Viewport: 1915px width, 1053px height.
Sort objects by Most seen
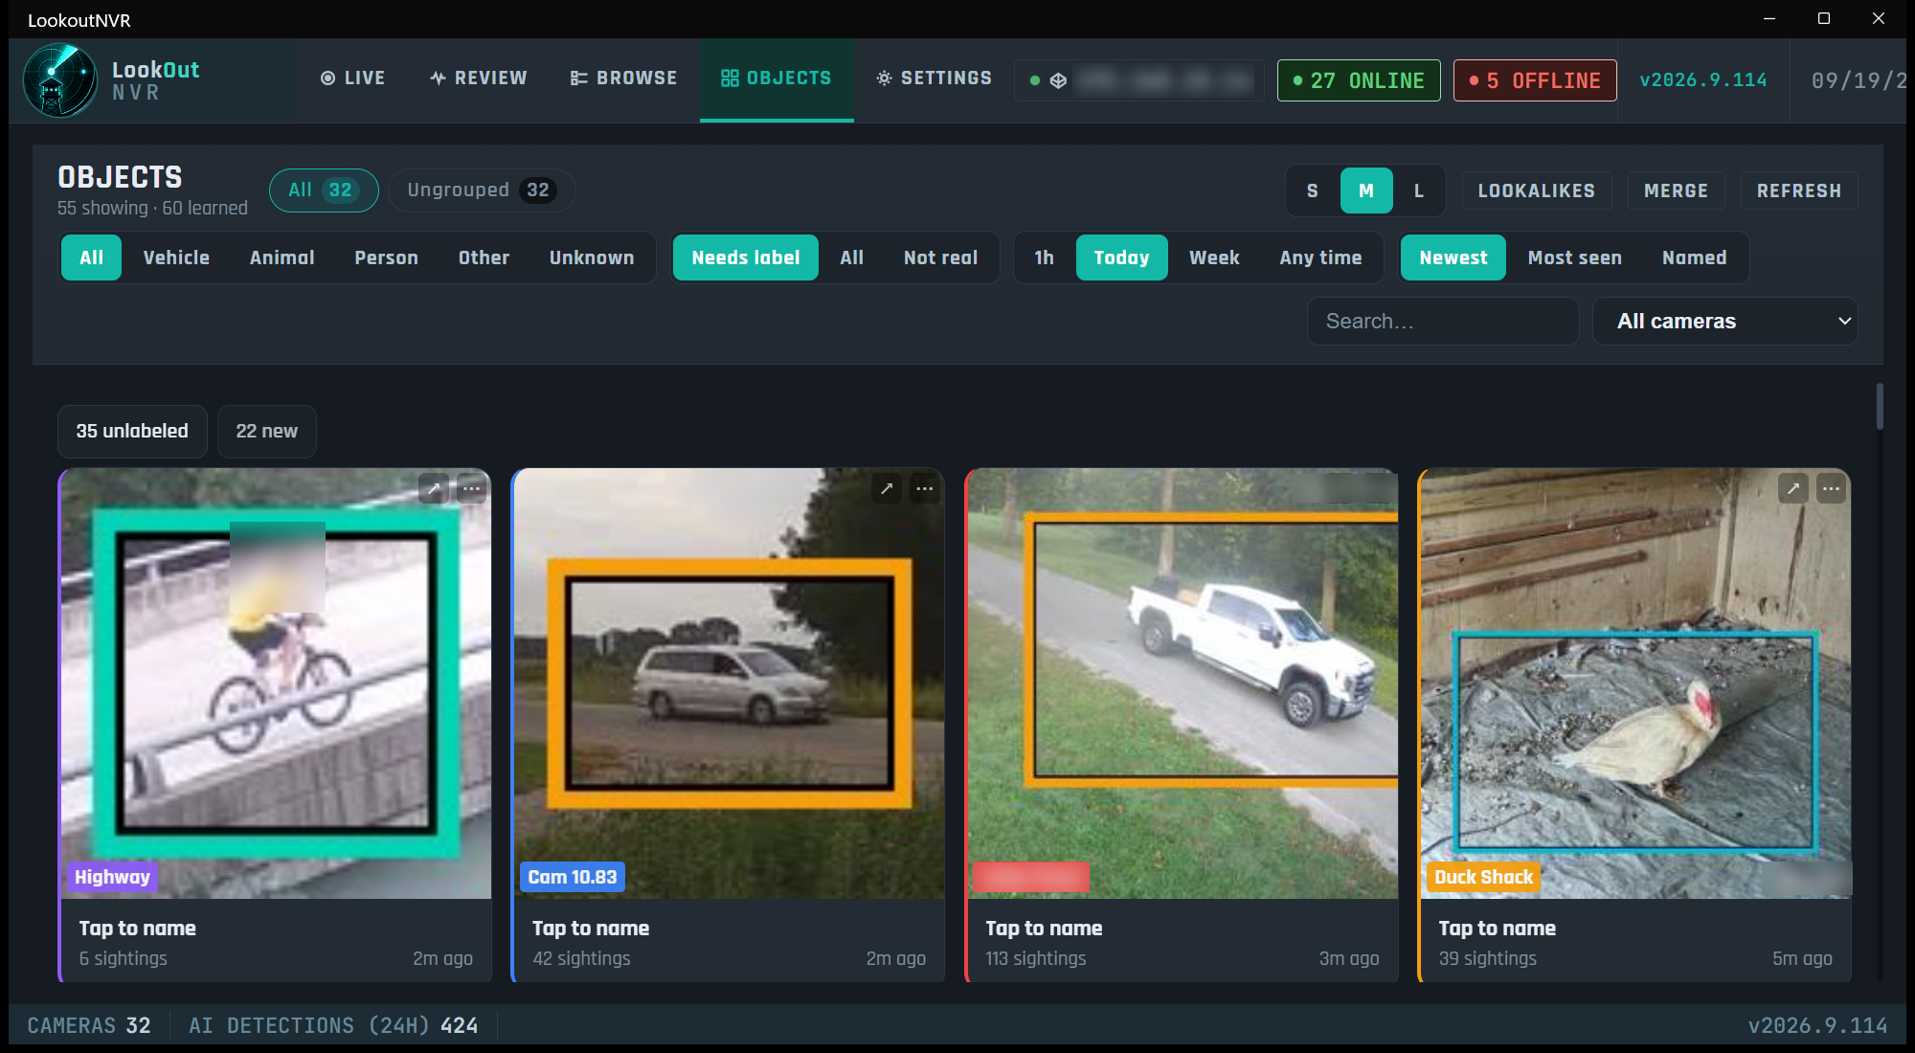click(x=1574, y=258)
